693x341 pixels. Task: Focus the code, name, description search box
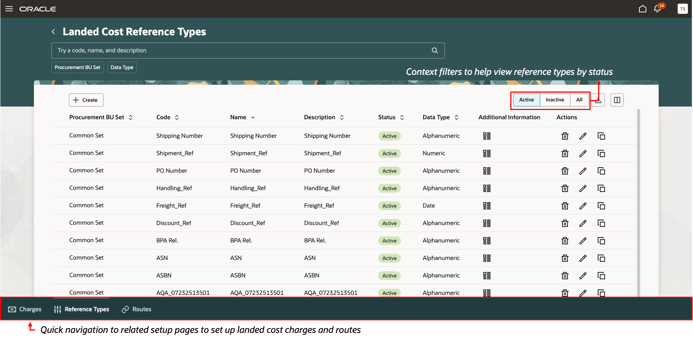coord(248,51)
